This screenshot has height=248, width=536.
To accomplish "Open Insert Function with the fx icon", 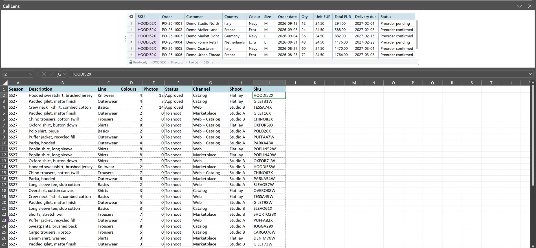I will pos(59,74).
